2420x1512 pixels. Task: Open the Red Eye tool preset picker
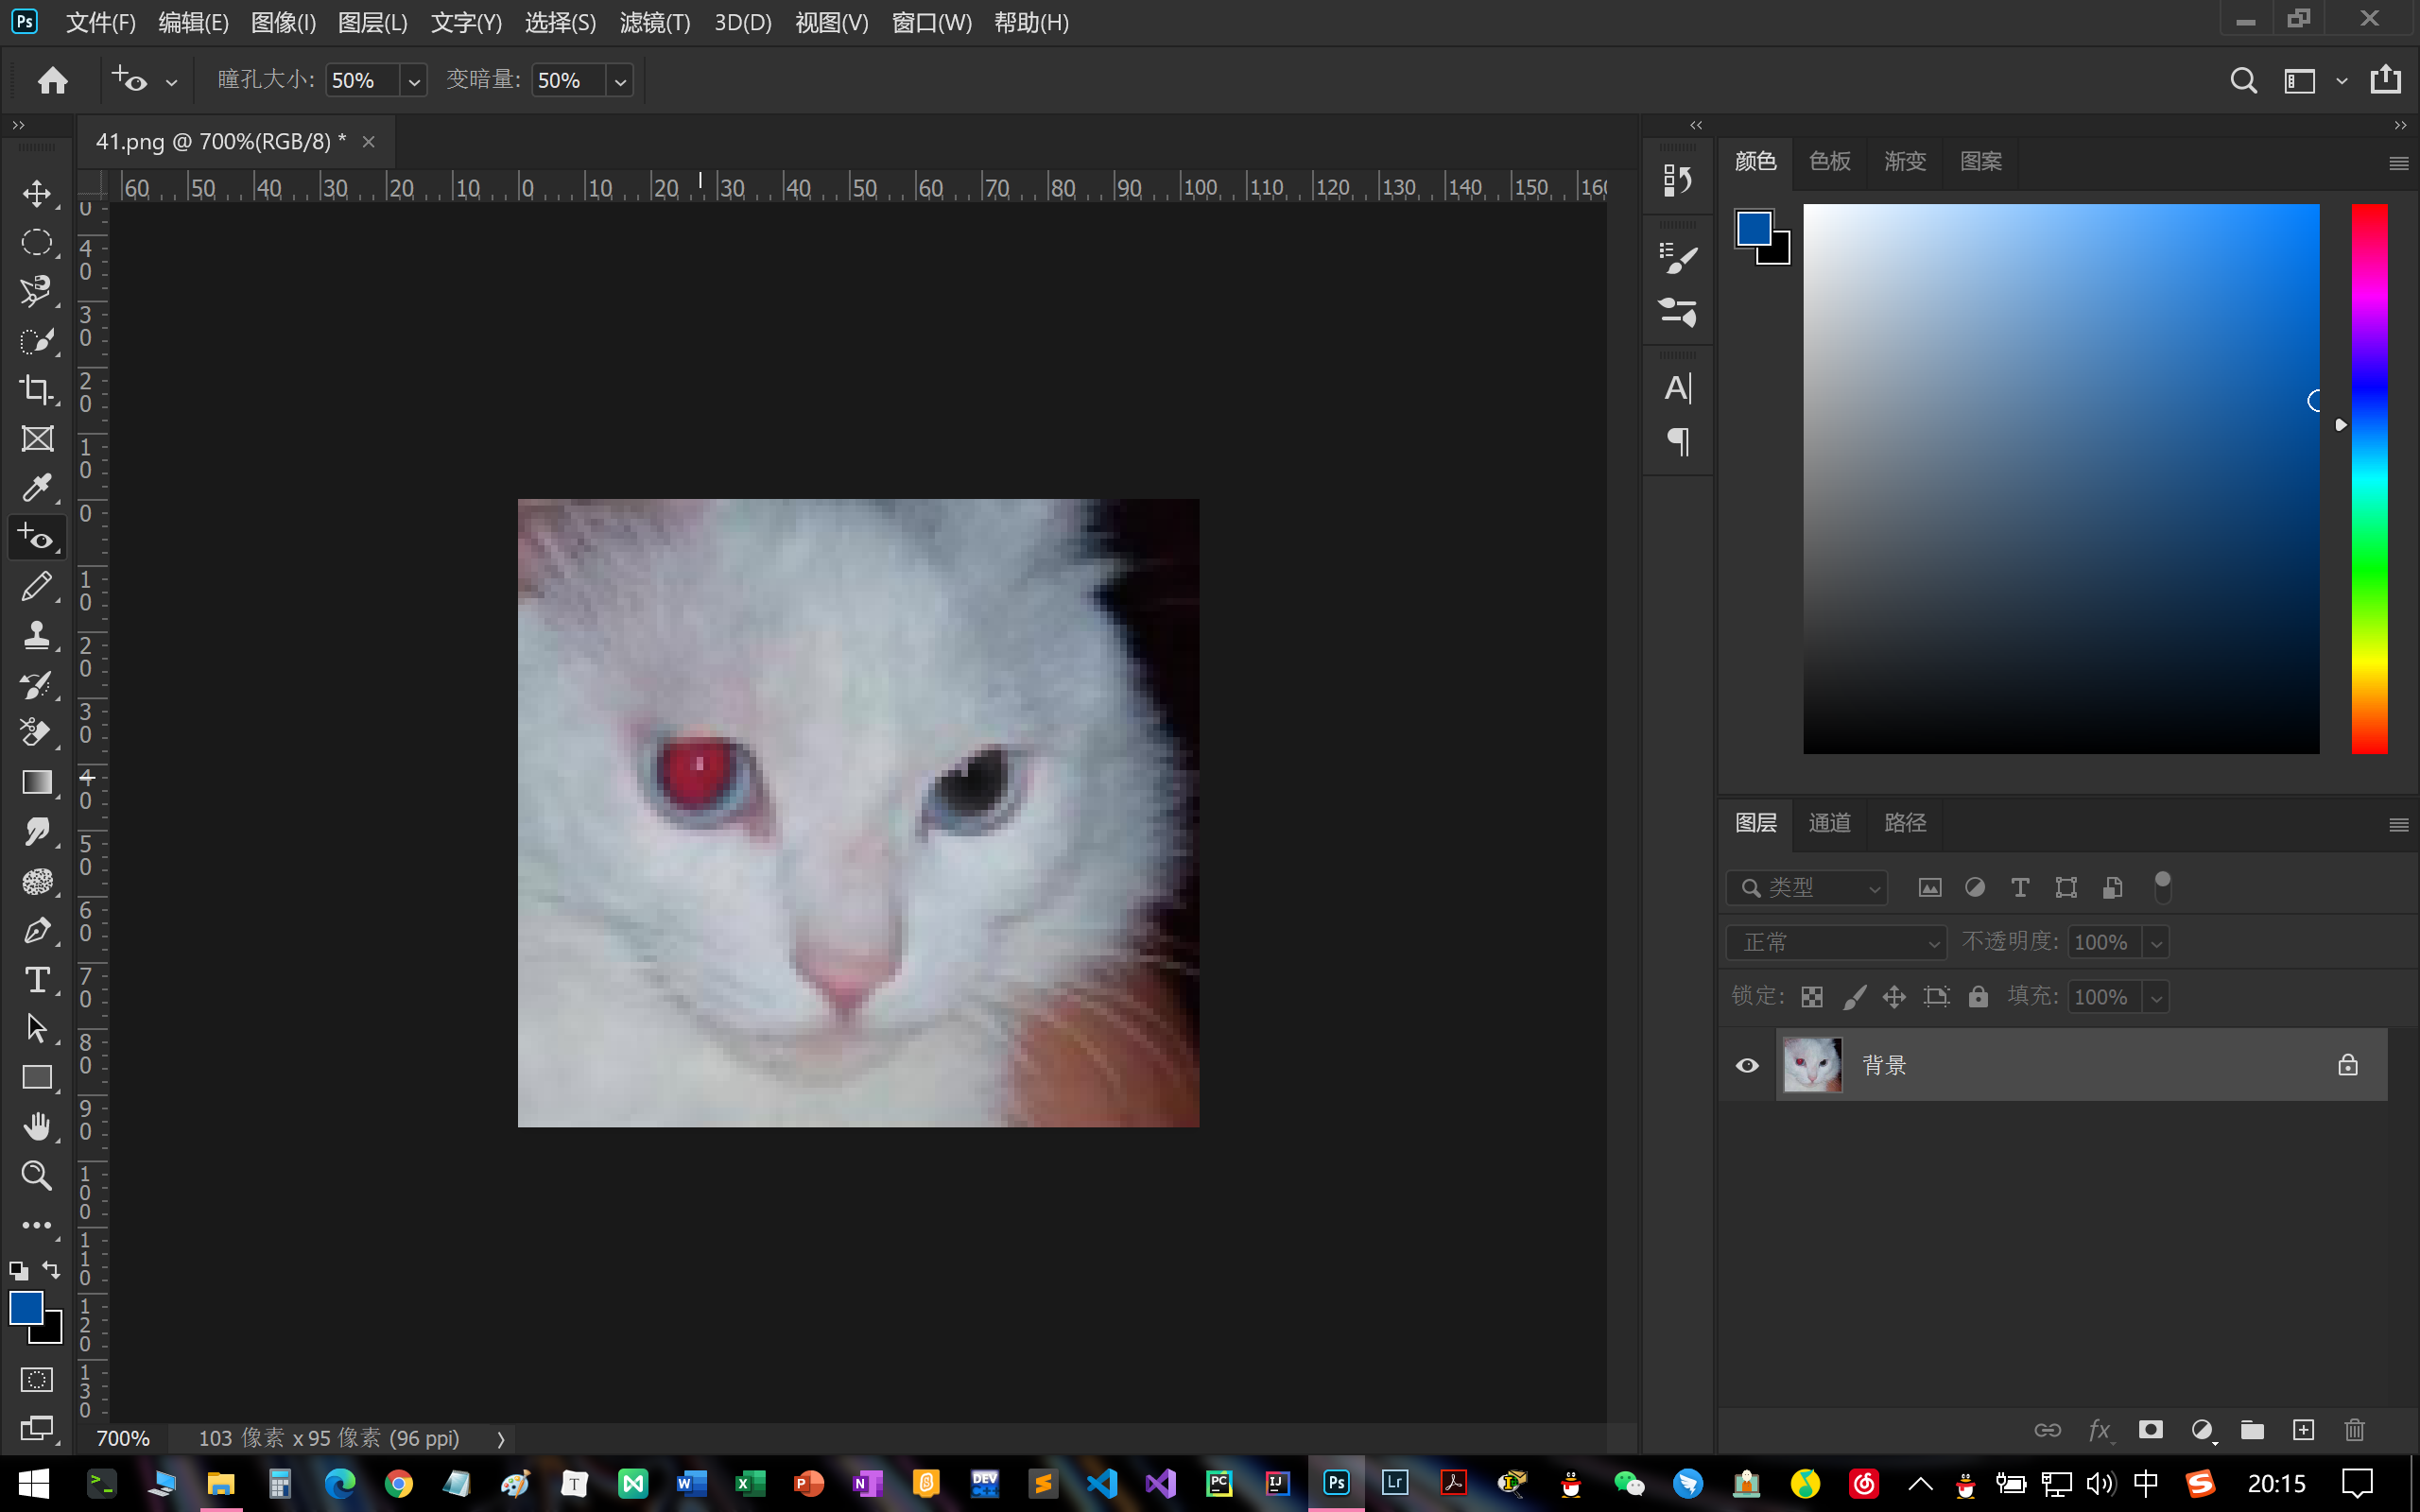tap(172, 82)
